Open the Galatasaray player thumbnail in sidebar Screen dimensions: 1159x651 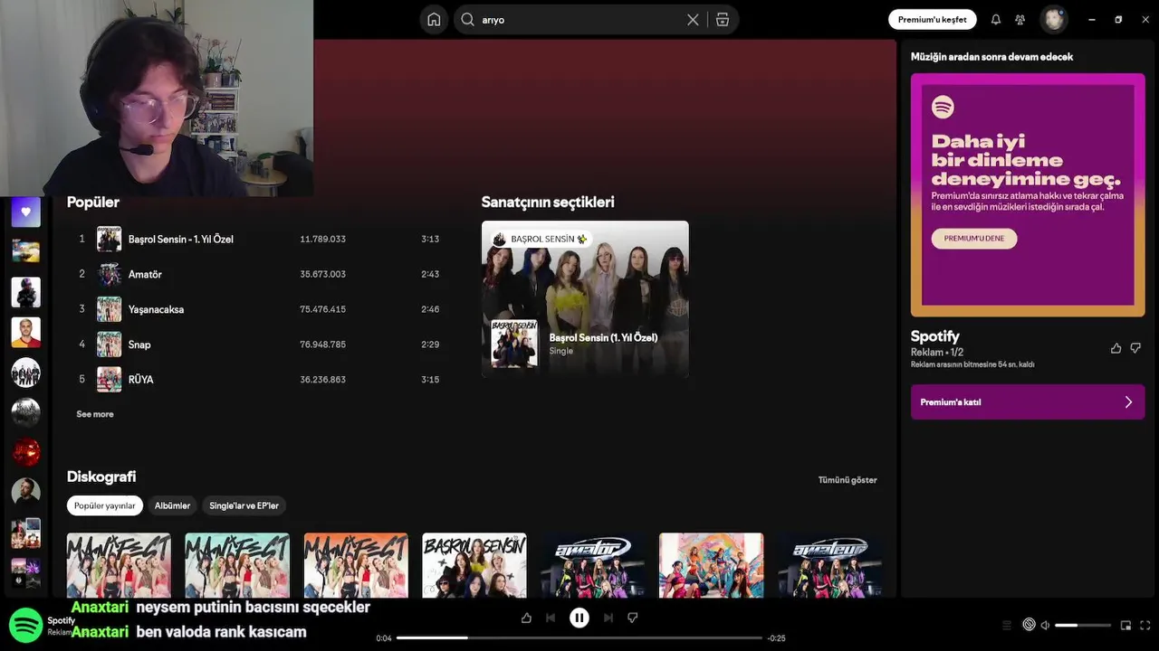click(x=26, y=332)
